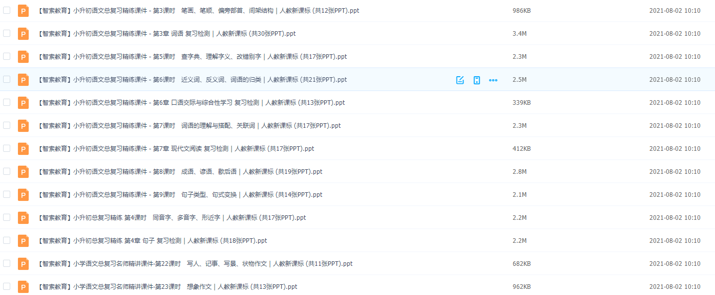Click the PPT icon on the 第3课时 笔画 row
715x295 pixels.
(x=23, y=10)
